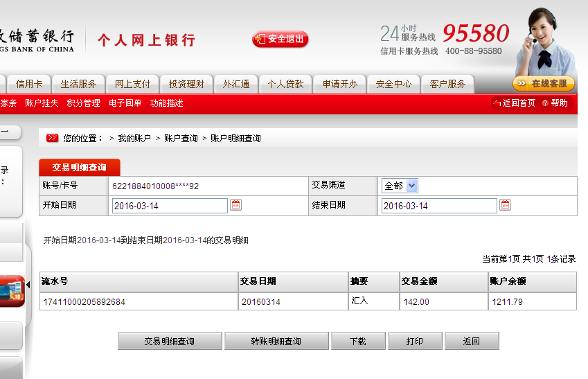Choose 电子回单 in the red submenu
The image size is (588, 379).
pyautogui.click(x=125, y=103)
